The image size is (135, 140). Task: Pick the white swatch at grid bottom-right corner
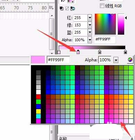pyautogui.click(x=131, y=121)
